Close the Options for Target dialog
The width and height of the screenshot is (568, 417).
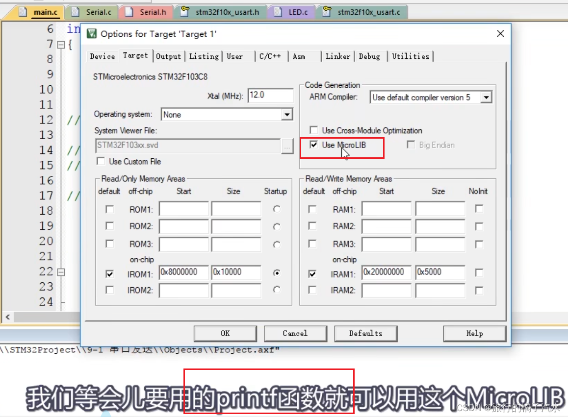tap(500, 34)
